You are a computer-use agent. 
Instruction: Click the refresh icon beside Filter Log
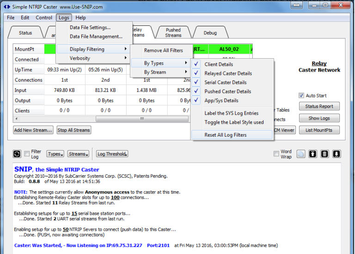[x=17, y=154]
